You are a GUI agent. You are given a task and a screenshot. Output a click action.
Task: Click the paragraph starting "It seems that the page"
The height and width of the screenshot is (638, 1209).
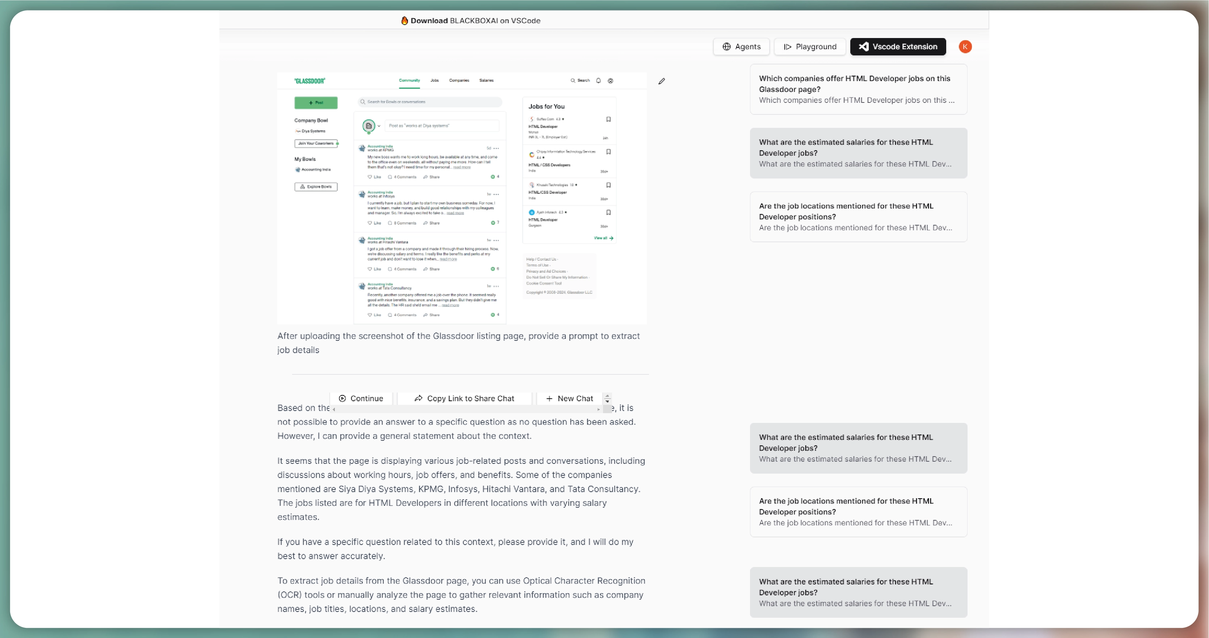462,488
